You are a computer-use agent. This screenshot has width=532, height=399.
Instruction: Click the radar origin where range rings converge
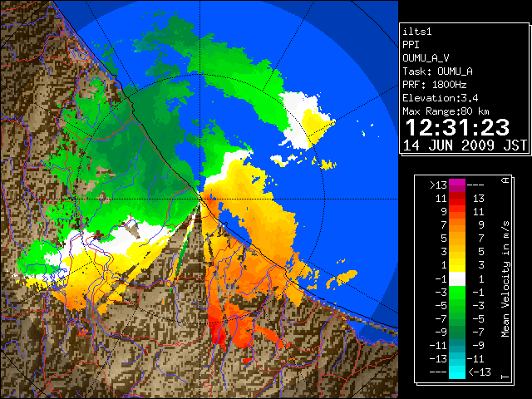click(199, 199)
